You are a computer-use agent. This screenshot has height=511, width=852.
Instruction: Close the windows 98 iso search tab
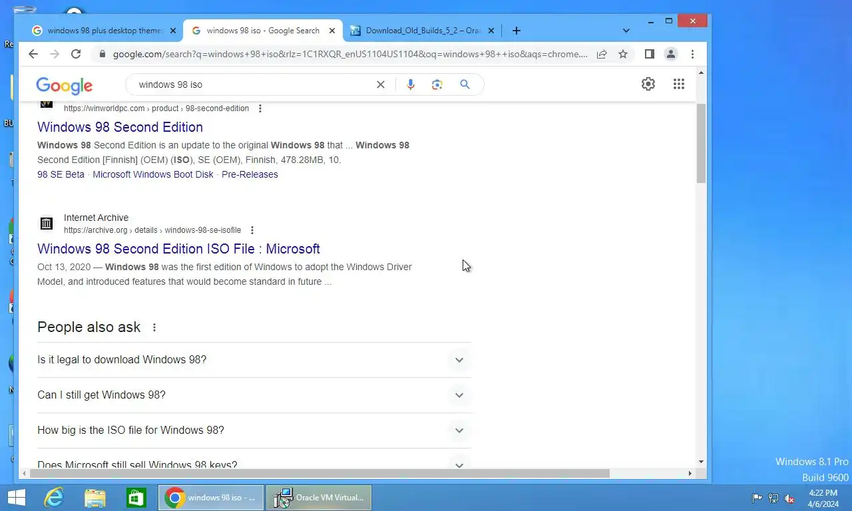pos(332,31)
